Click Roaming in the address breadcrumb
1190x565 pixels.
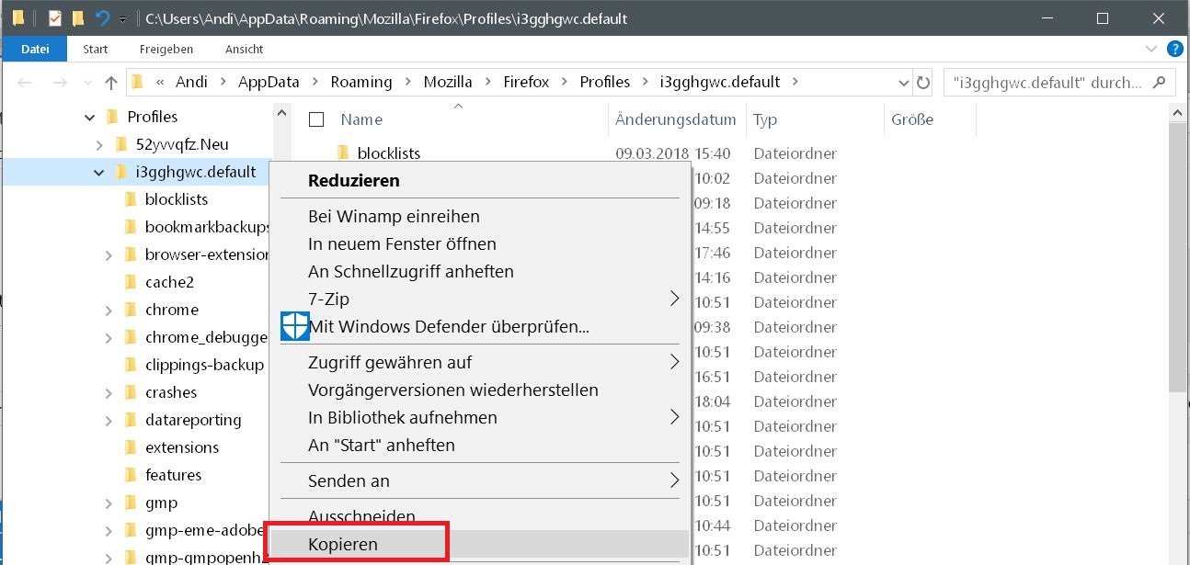361,82
